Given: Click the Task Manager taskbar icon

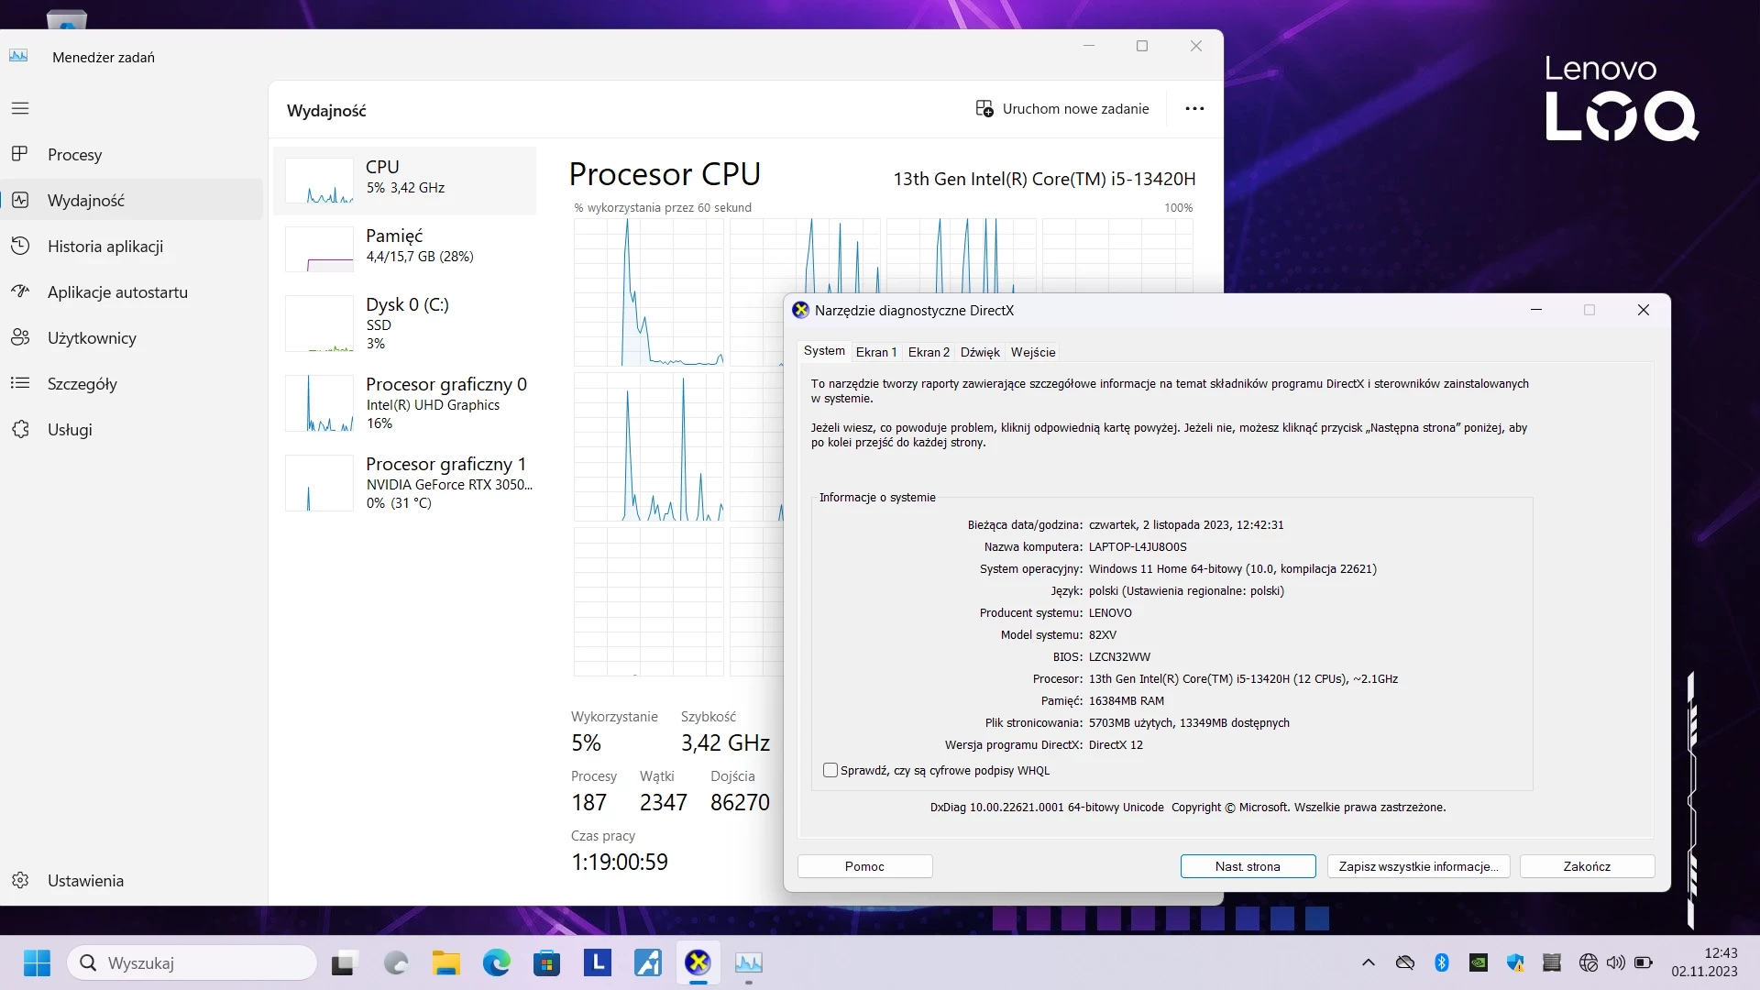Looking at the screenshot, I should click(749, 962).
